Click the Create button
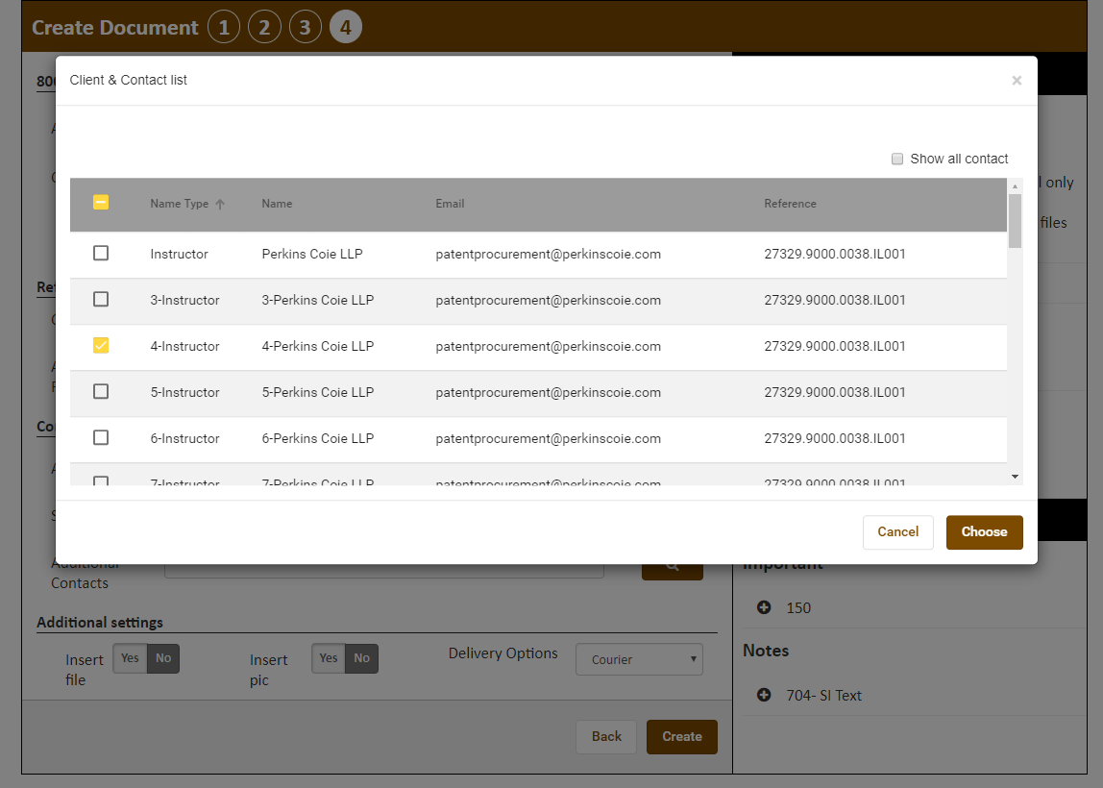This screenshot has height=788, width=1103. click(x=681, y=737)
